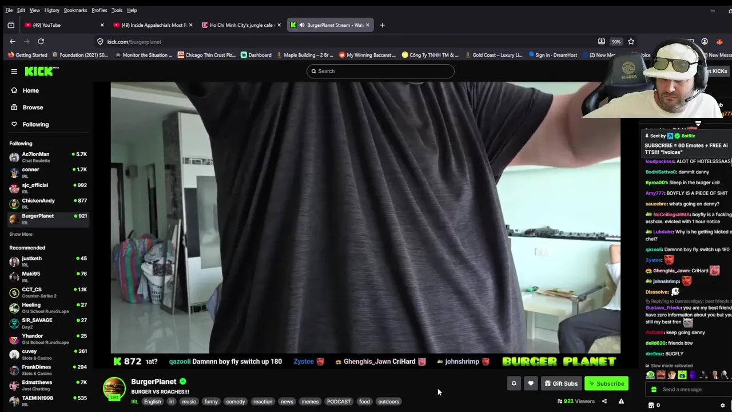
Task: Open Ac7ionMan channel in Following list
Action: click(x=48, y=157)
